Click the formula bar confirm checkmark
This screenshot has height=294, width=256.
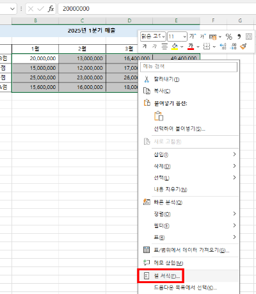click(40, 9)
